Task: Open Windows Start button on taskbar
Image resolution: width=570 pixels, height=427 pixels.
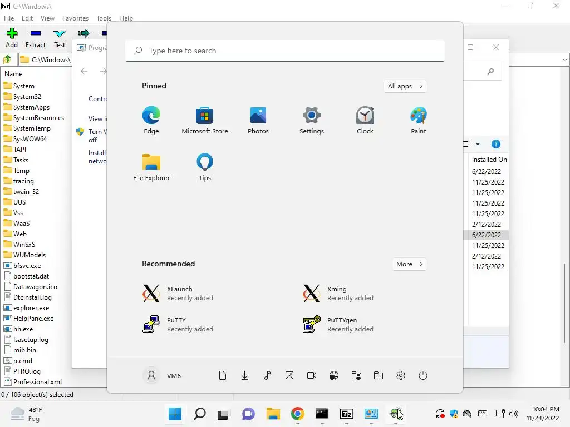Action: coord(175,414)
